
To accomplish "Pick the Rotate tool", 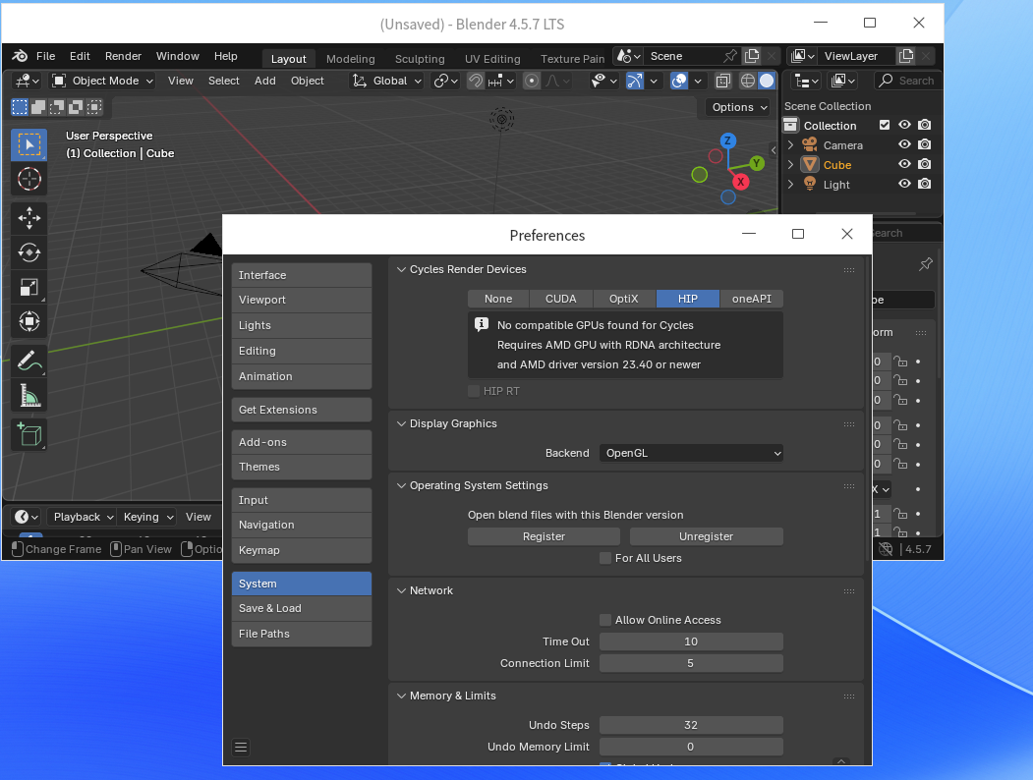I will pos(29,252).
